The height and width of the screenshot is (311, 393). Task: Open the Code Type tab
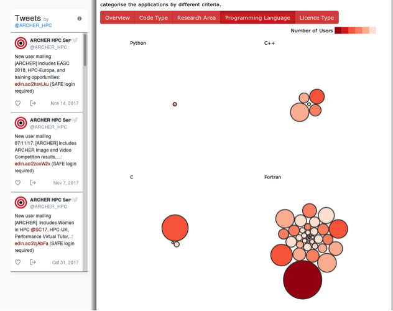click(x=153, y=18)
